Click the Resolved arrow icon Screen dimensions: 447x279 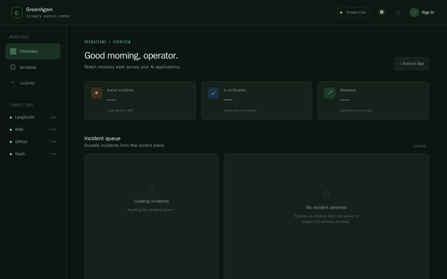[330, 93]
